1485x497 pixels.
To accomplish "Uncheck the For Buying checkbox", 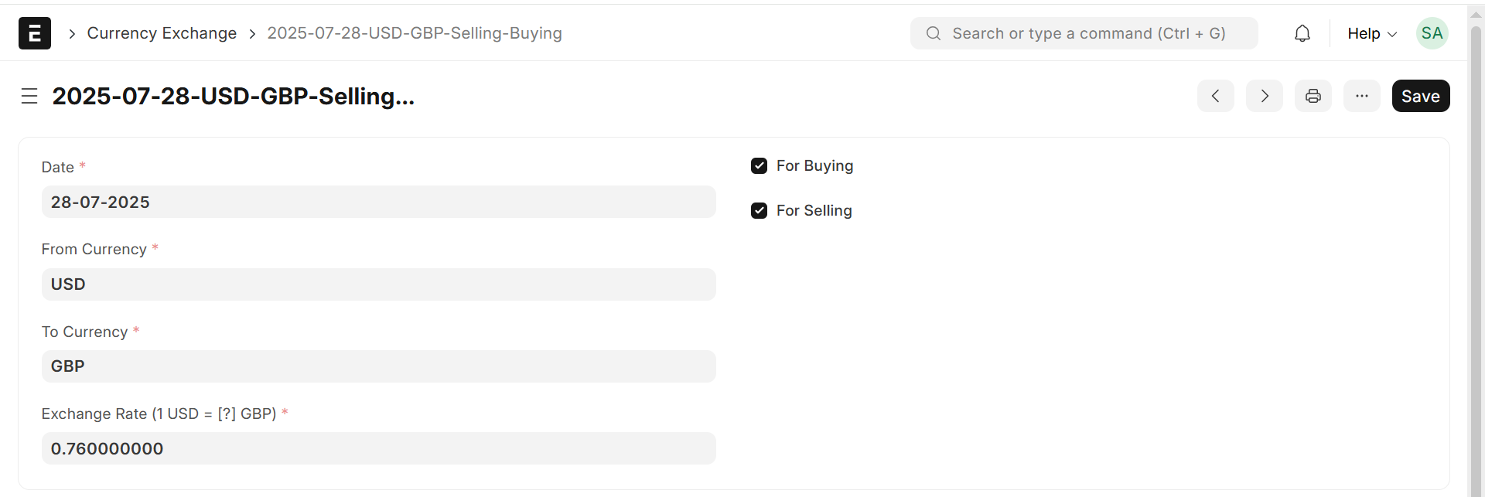I will pos(760,166).
